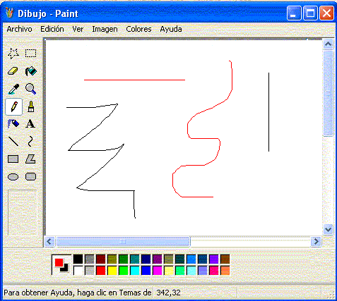Pick the navy blue color swatch
Viewport: 337px width, 301px height.
tap(146, 259)
